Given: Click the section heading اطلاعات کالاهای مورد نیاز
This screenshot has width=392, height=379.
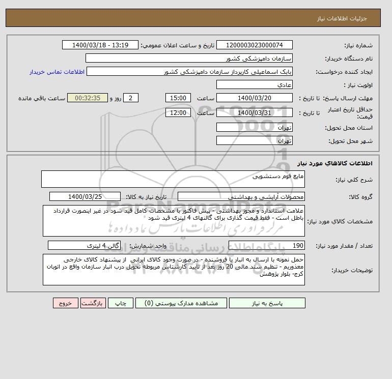Looking at the screenshot, I should tap(335, 163).
